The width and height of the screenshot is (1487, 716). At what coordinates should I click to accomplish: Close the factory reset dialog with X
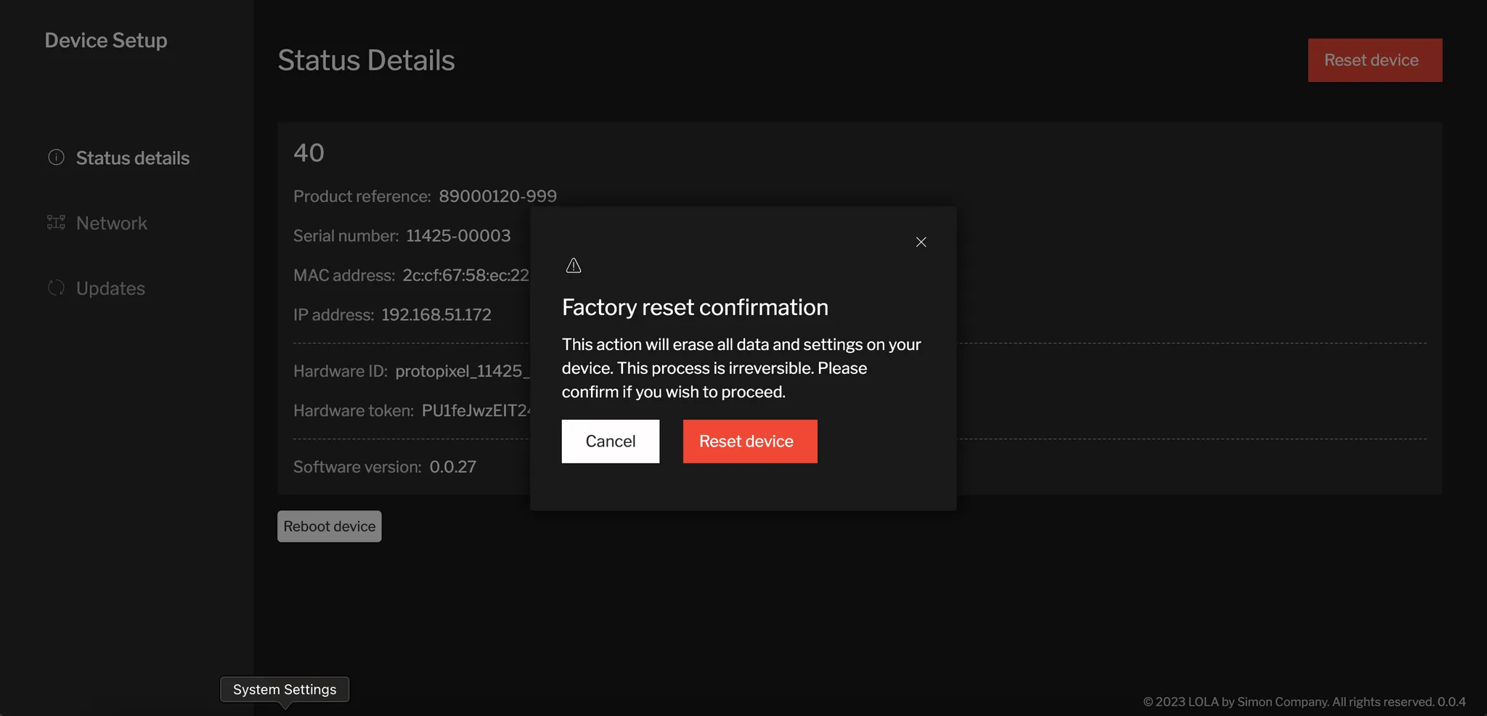pos(921,242)
